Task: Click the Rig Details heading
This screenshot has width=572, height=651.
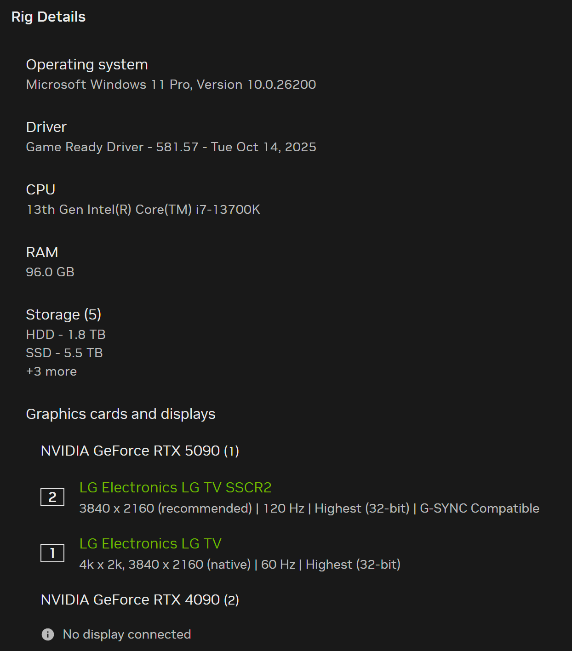Action: tap(48, 17)
